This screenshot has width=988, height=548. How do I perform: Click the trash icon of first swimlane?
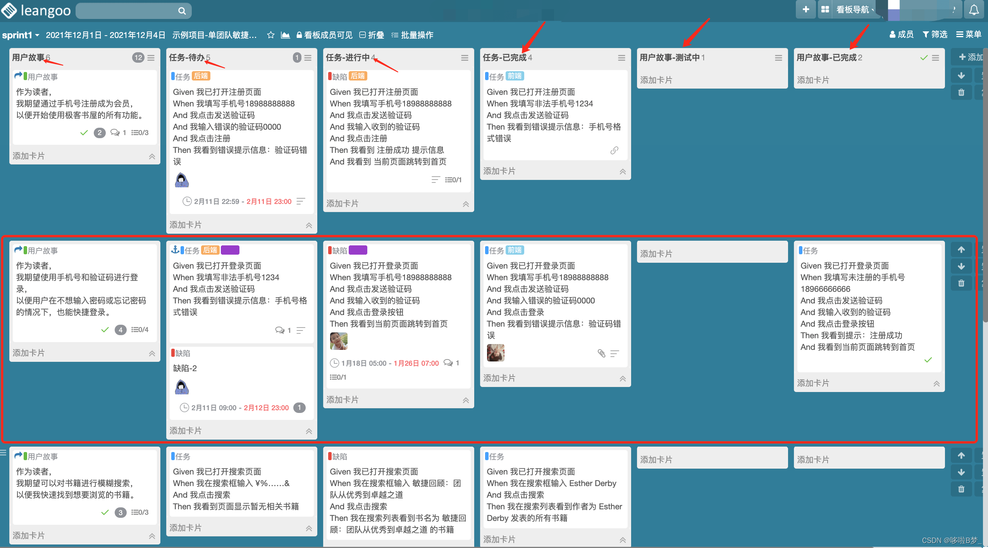click(x=961, y=92)
